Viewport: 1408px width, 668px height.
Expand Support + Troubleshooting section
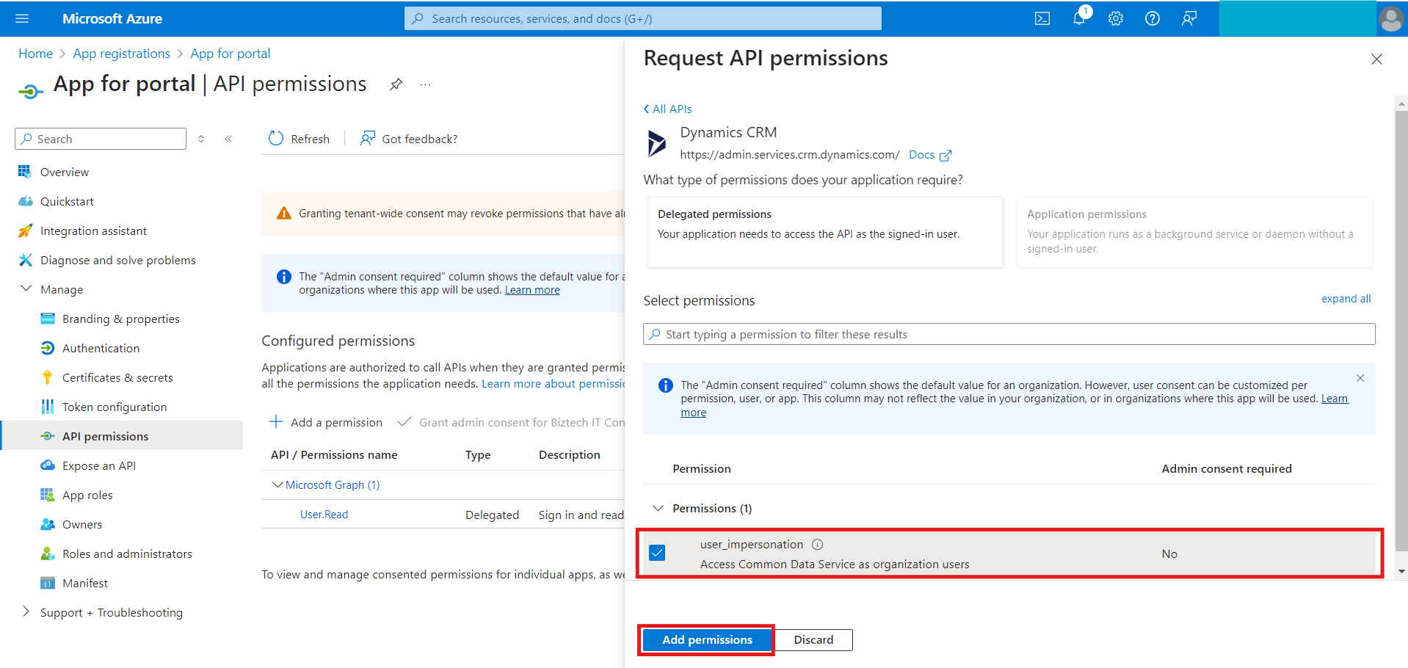click(26, 611)
